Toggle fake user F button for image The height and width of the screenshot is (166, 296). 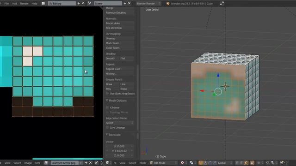click(x=81, y=163)
